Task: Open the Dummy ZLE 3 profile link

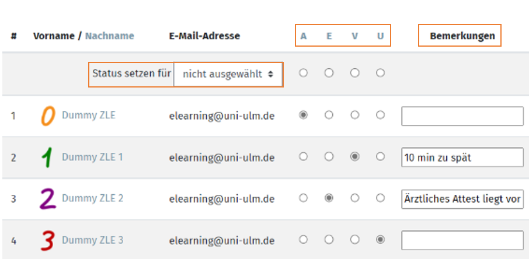Action: [92, 240]
